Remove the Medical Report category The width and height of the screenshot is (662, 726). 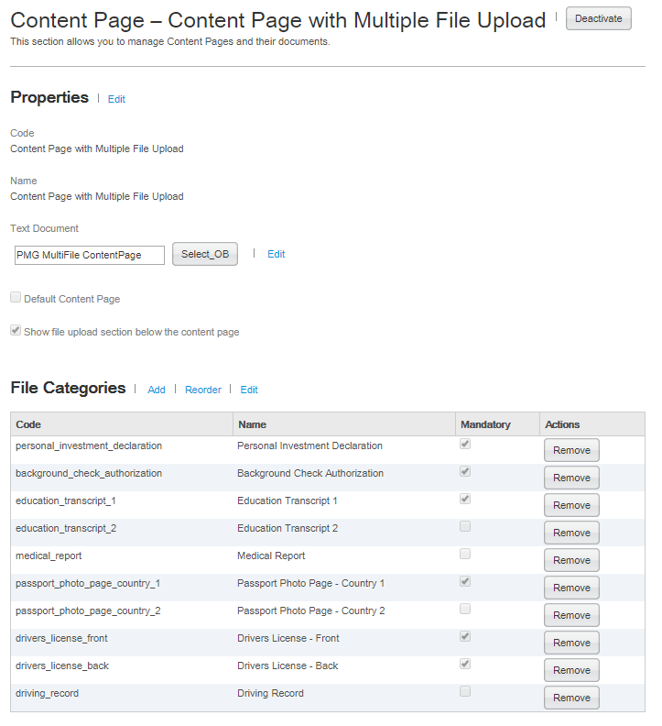coord(571,560)
